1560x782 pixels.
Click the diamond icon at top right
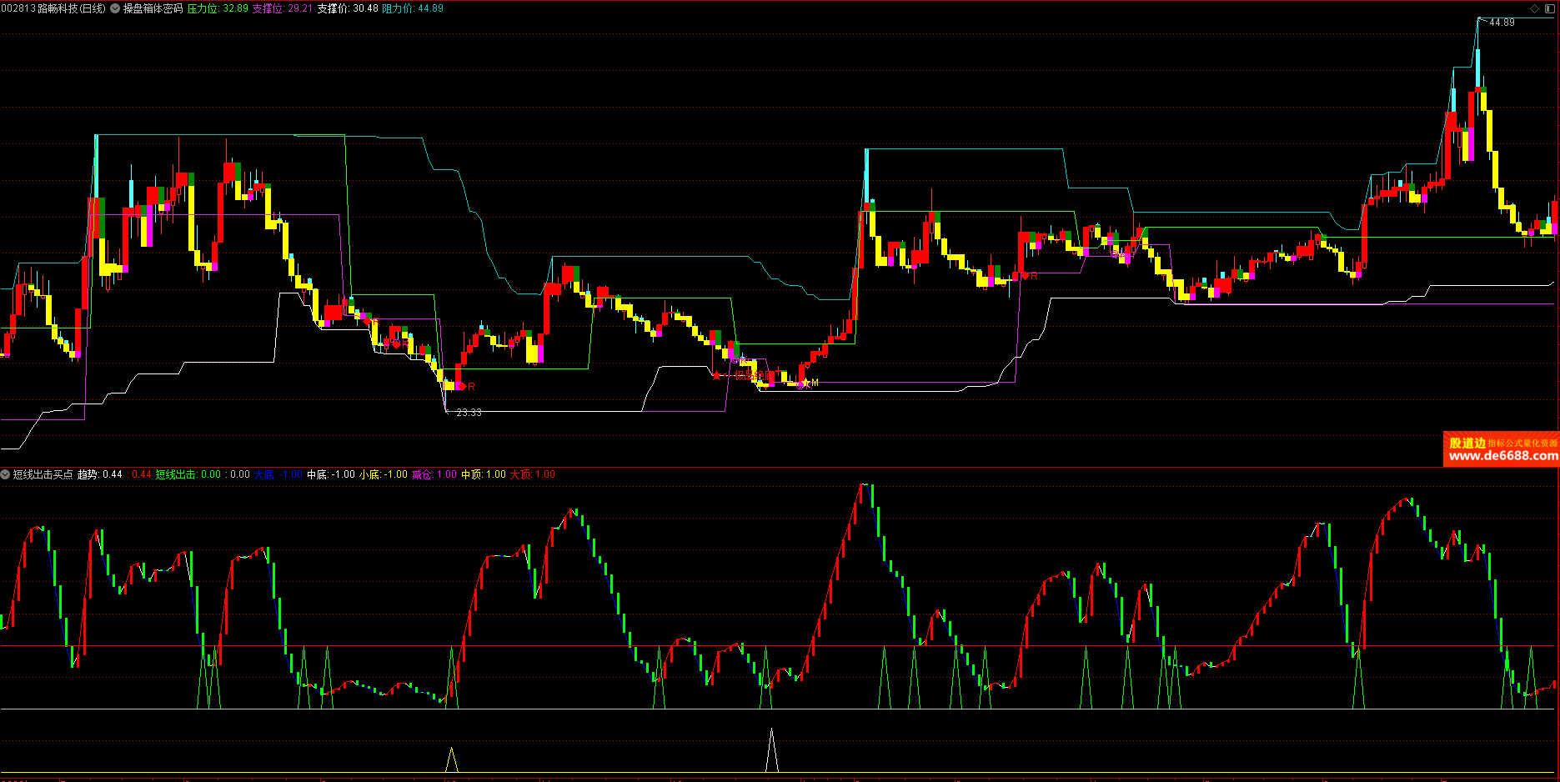coord(1535,8)
